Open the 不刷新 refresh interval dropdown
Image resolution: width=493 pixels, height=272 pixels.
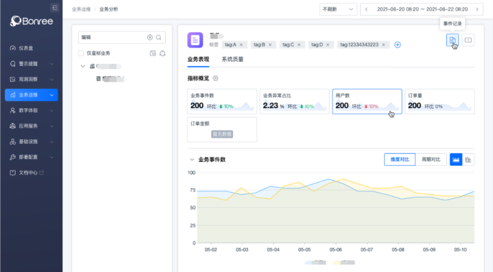pyautogui.click(x=338, y=9)
